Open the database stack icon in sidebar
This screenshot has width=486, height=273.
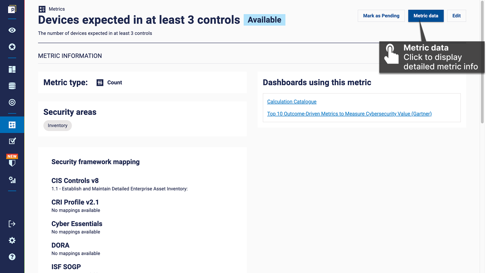click(12, 86)
